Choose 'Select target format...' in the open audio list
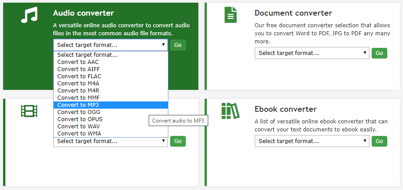The image size is (403, 190). [x=111, y=55]
